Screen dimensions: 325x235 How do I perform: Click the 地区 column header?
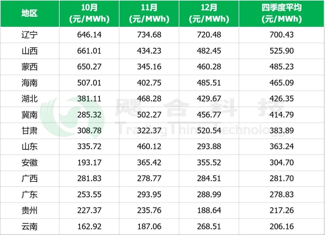(29, 14)
